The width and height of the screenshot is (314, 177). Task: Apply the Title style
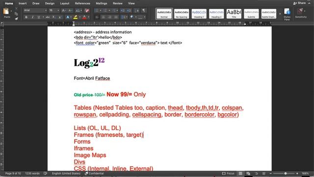[234, 14]
